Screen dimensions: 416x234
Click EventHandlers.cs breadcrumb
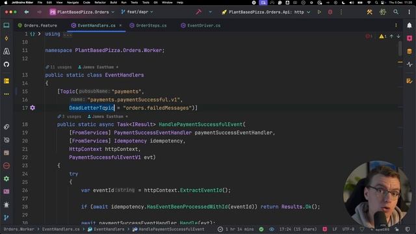pos(60,229)
